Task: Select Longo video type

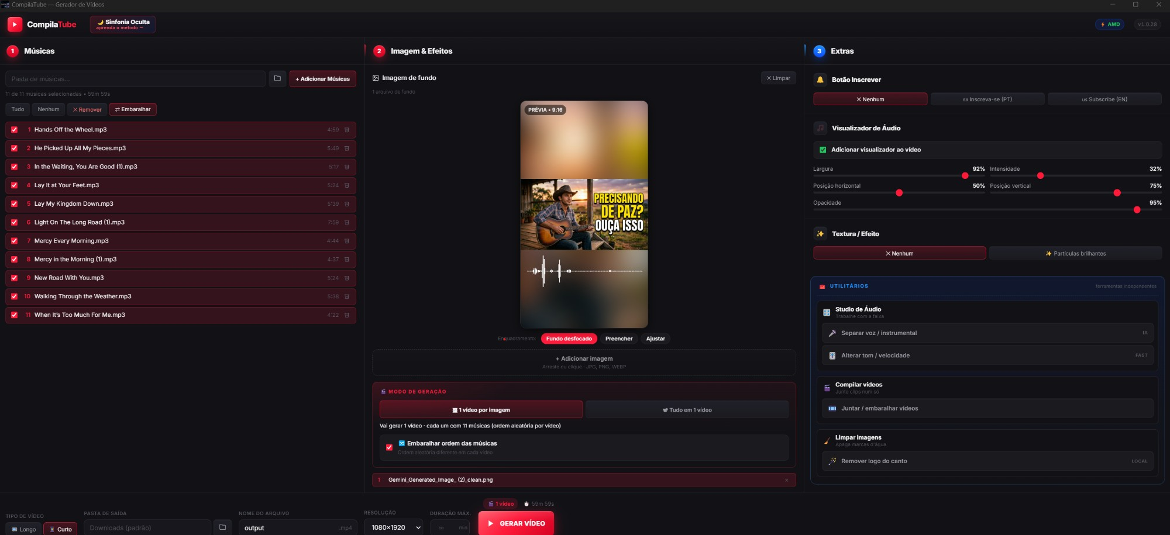Action: [x=23, y=529]
